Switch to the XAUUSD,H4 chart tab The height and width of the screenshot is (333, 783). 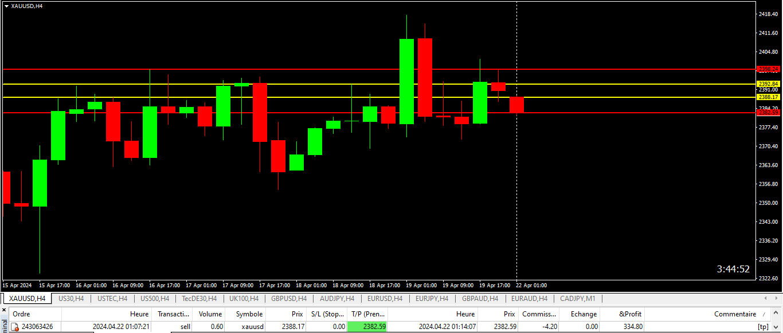[x=27, y=299]
